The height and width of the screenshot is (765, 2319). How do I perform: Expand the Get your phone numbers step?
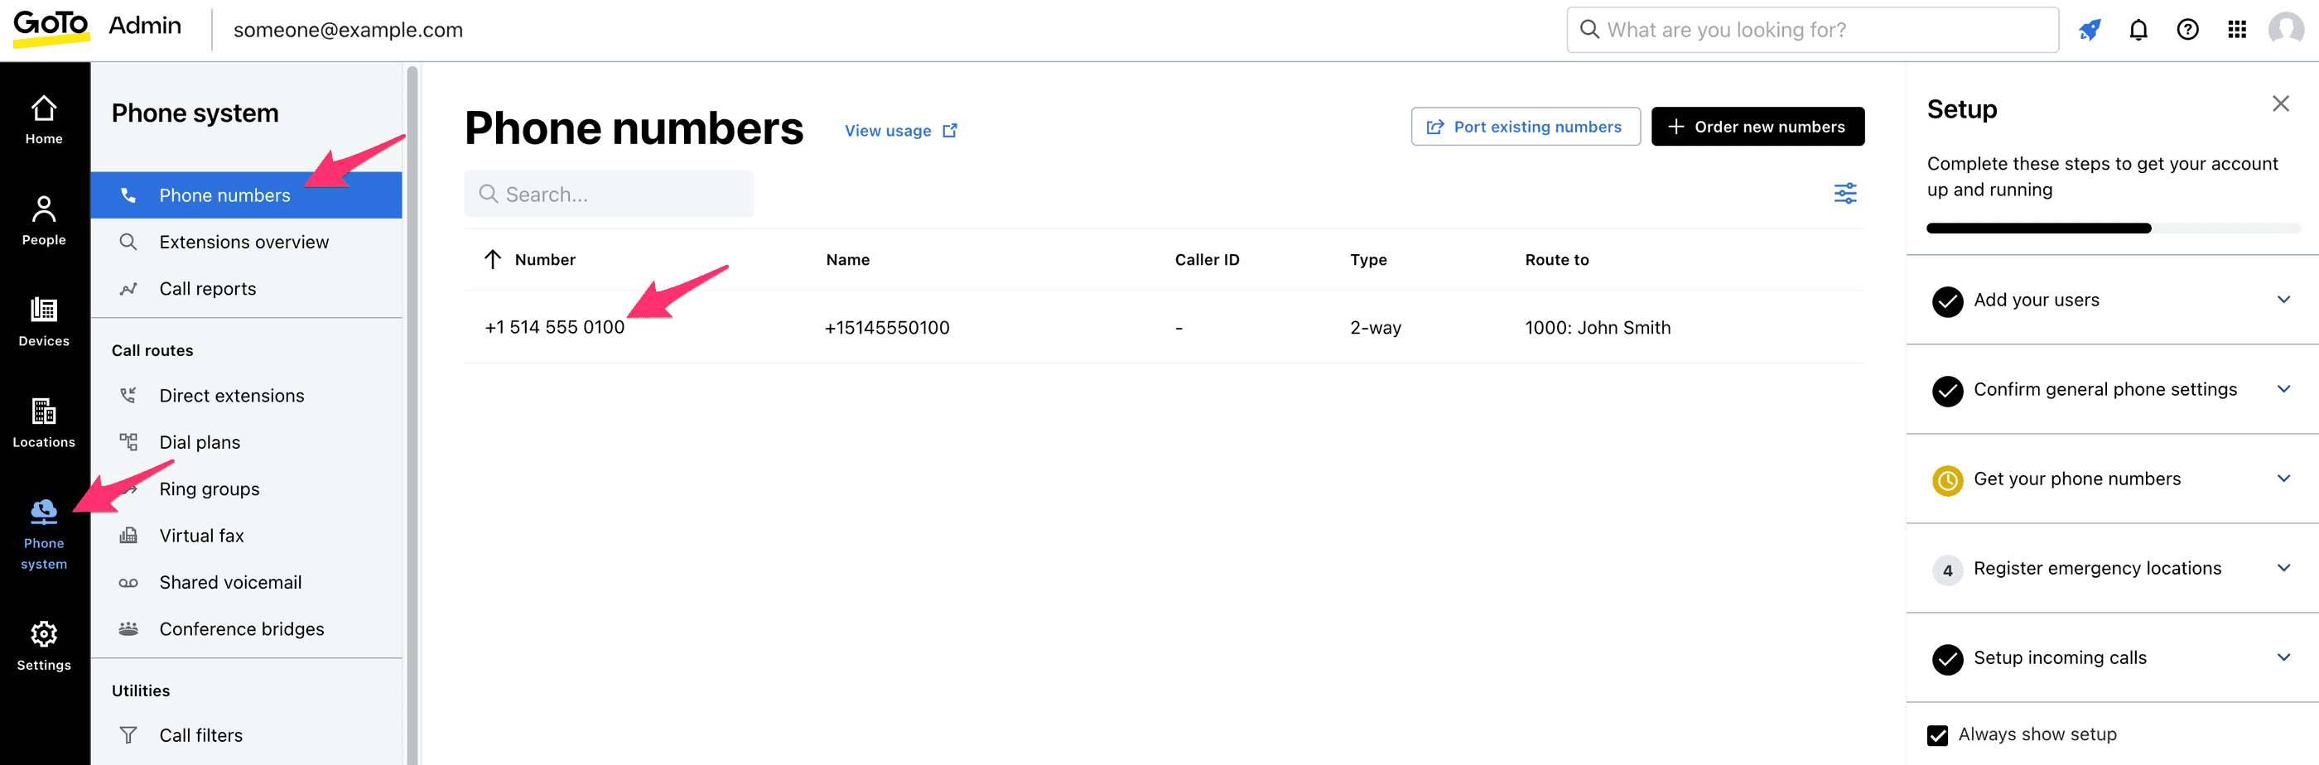[x=2284, y=478]
